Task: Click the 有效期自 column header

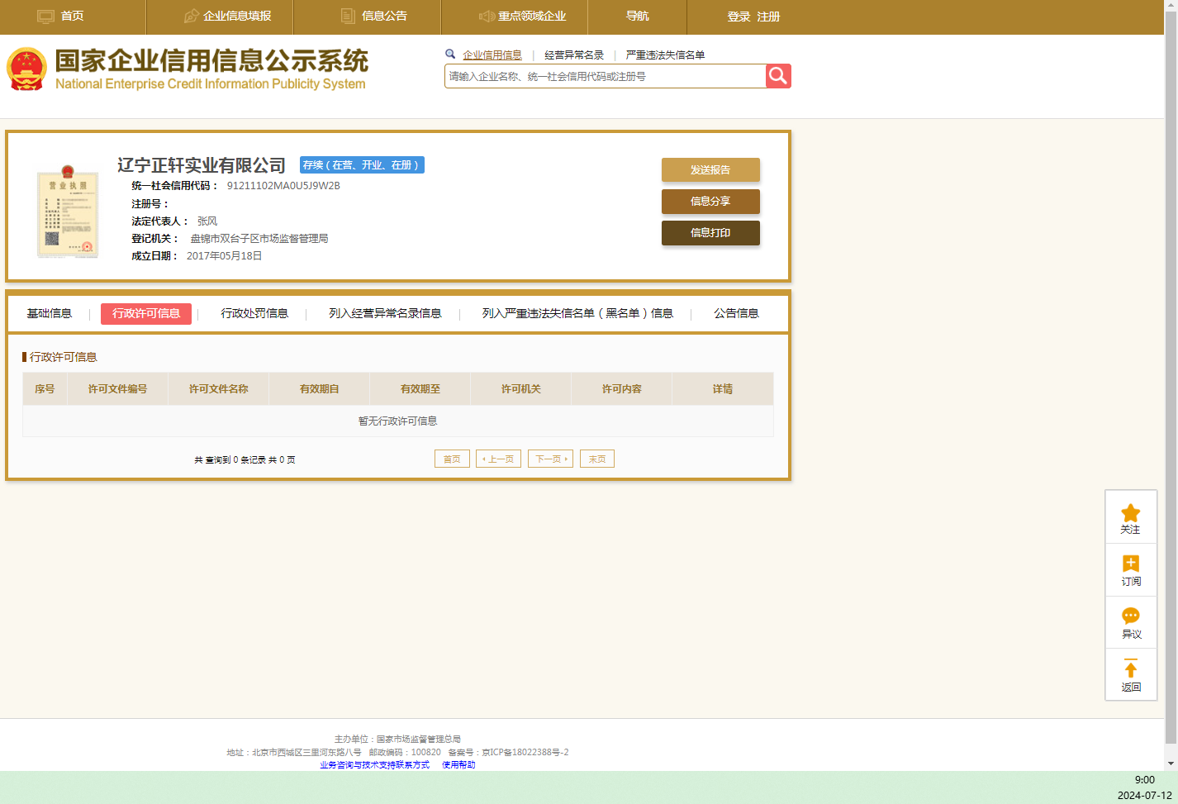Action: click(x=319, y=388)
